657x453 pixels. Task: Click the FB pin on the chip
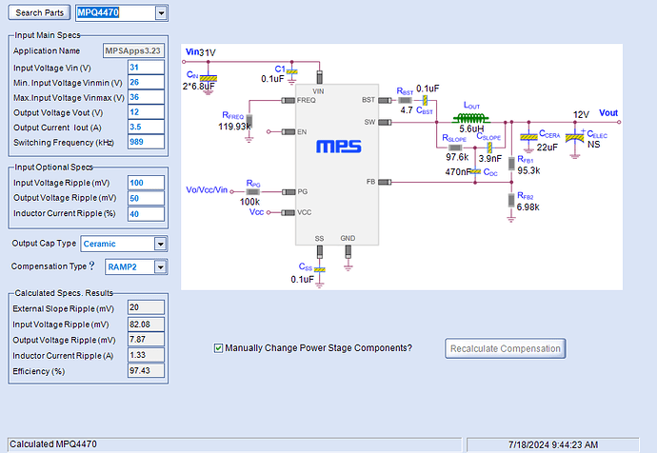pos(385,182)
